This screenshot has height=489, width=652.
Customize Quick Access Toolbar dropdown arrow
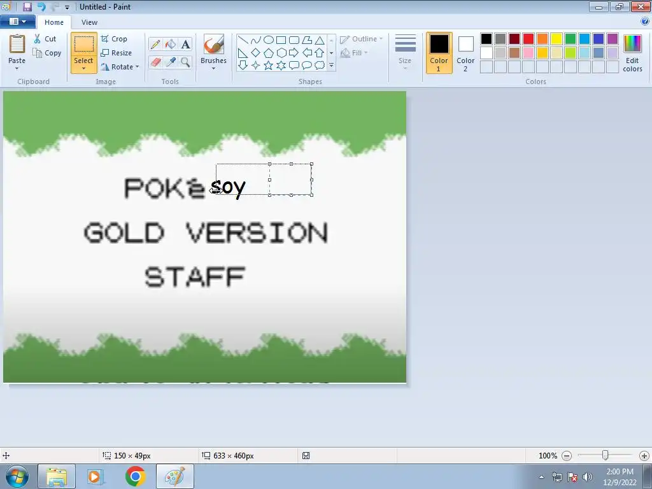pyautogui.click(x=67, y=7)
